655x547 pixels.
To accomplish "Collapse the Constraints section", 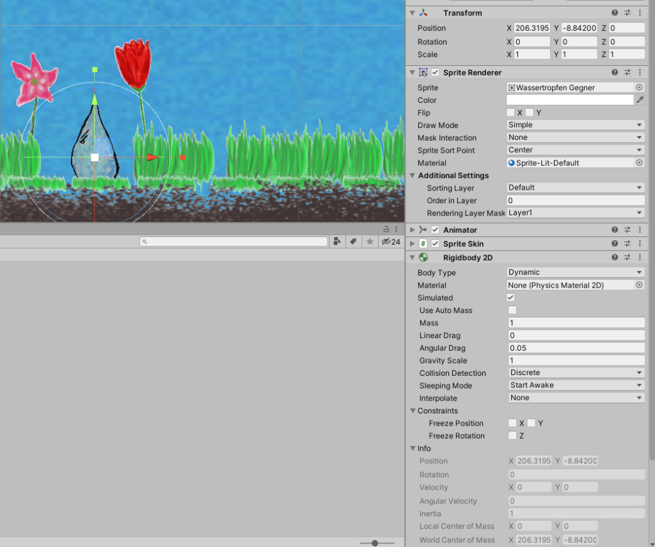I will click(x=413, y=411).
